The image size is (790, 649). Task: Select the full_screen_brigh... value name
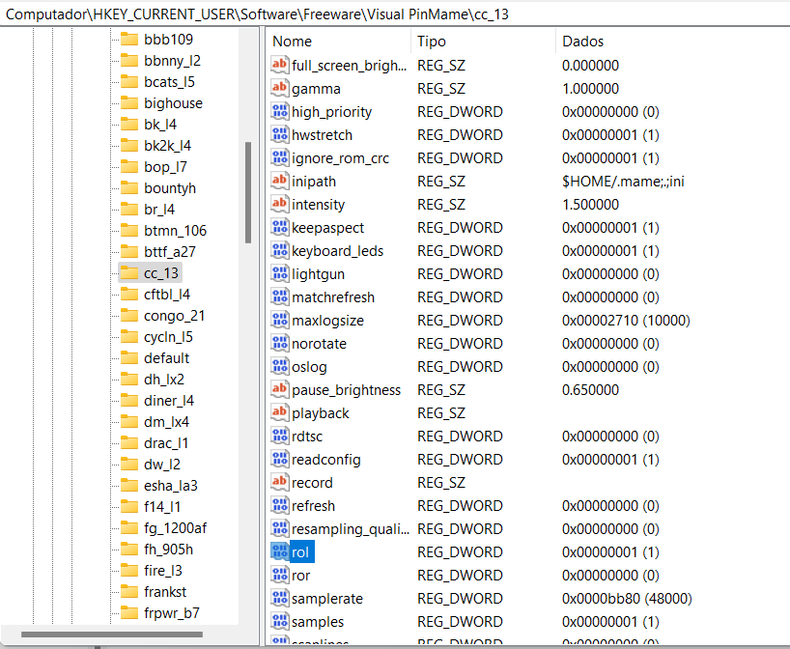[349, 66]
